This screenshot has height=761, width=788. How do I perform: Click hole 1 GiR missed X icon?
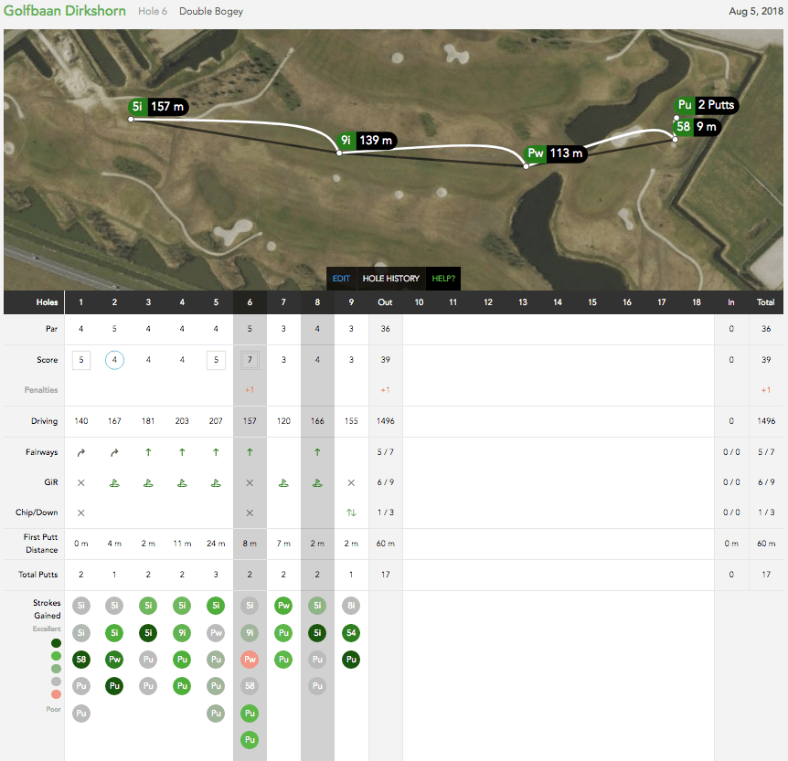coord(81,482)
